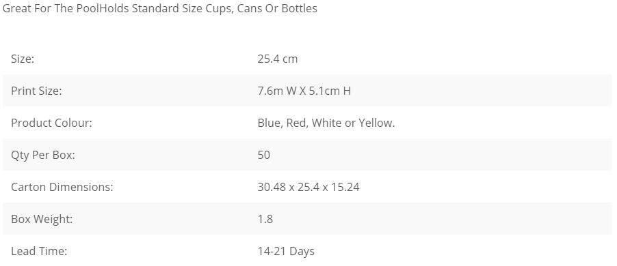Select the Lead Time label

coord(39,251)
